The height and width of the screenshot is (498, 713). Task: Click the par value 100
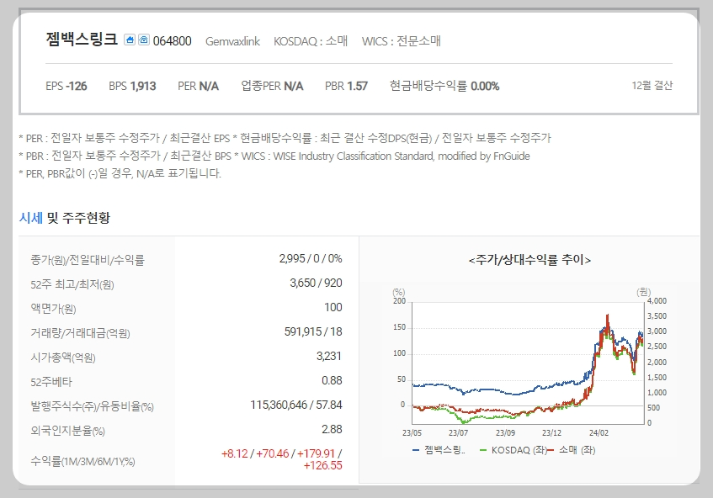[x=333, y=308]
